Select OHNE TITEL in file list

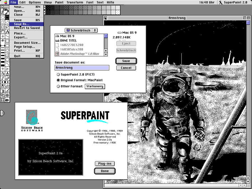pyautogui.click(x=80, y=41)
